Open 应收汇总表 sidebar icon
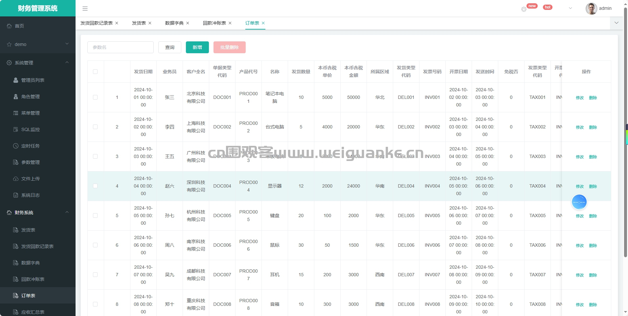The width and height of the screenshot is (628, 316). click(x=16, y=312)
